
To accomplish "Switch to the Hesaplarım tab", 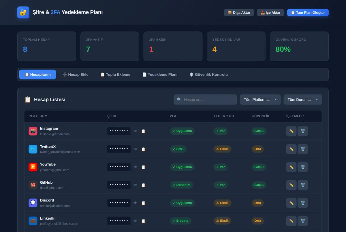I will 37,75.
